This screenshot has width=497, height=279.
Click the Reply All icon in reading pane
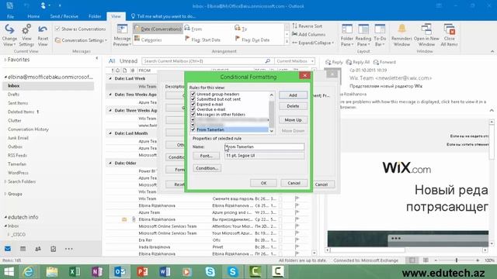(x=349, y=62)
